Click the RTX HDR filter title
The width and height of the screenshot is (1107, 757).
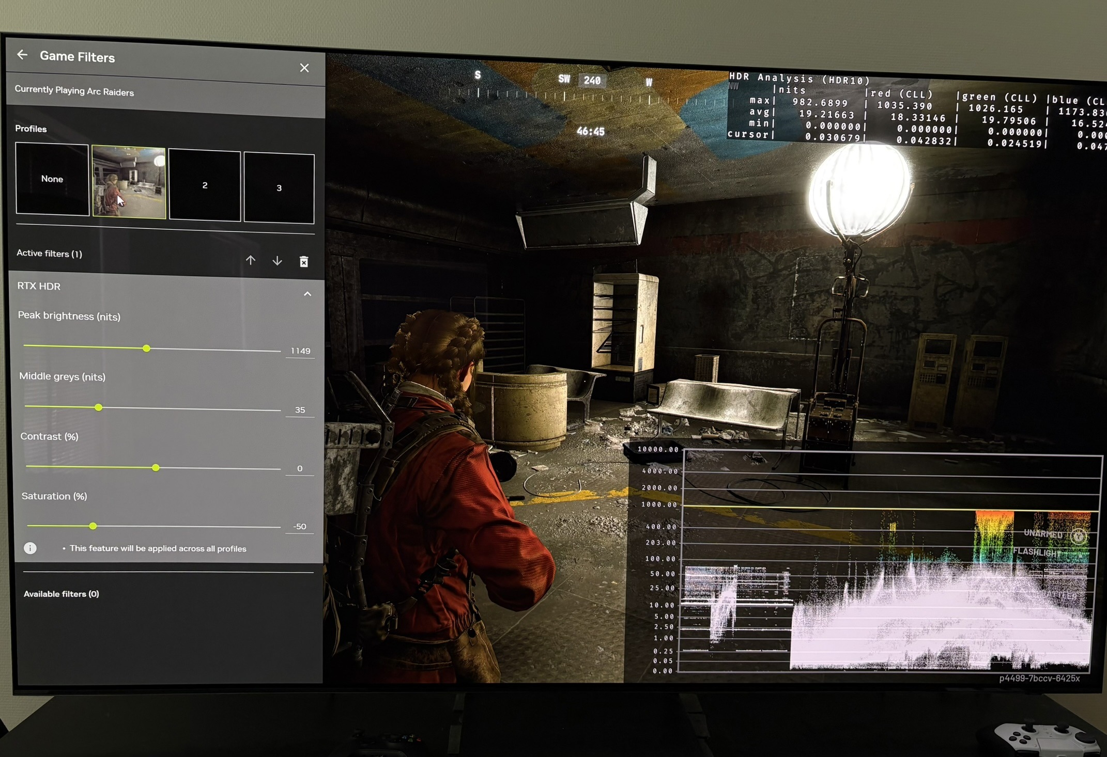coord(39,286)
